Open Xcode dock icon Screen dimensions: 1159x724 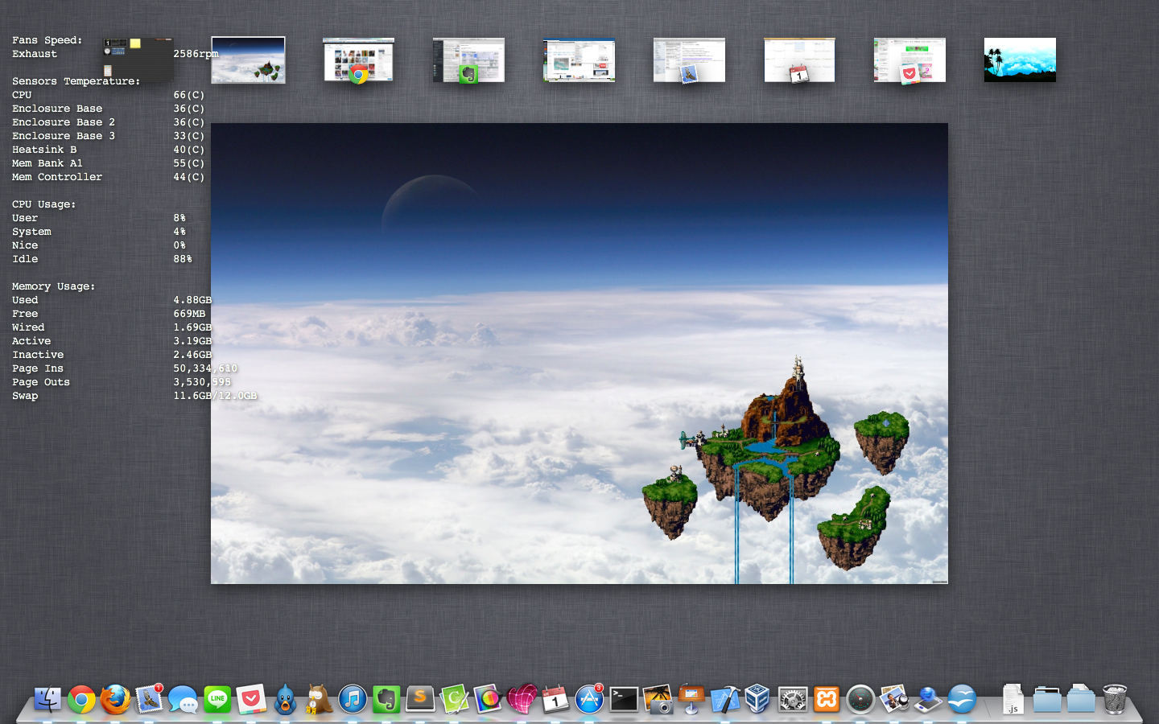[x=725, y=699]
